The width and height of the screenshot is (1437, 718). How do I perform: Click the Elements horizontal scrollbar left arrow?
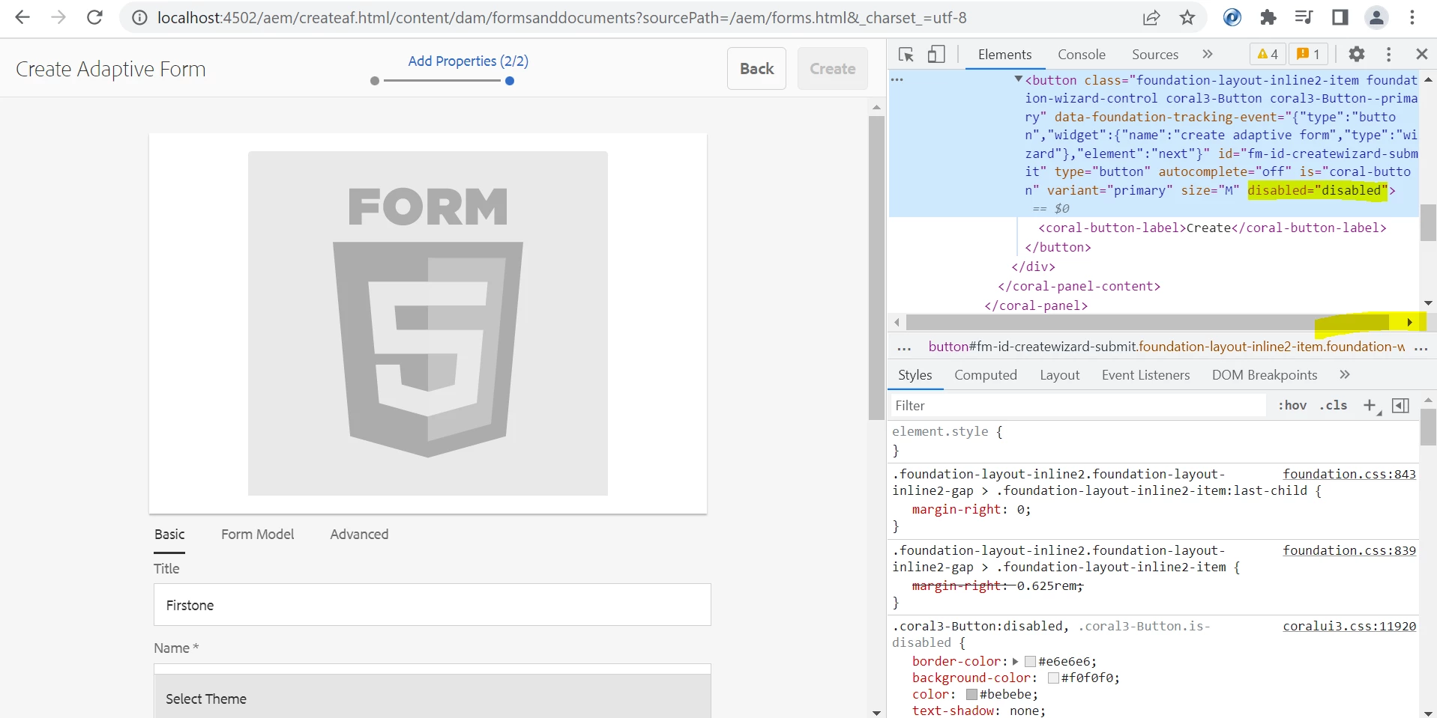pos(897,323)
